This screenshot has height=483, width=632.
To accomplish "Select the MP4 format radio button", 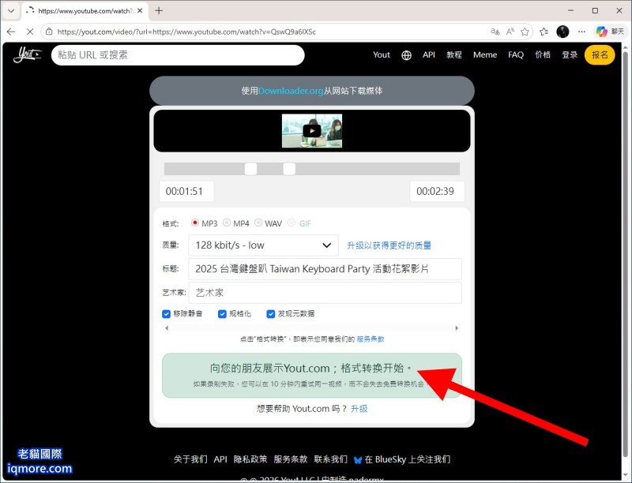I will click(x=226, y=223).
